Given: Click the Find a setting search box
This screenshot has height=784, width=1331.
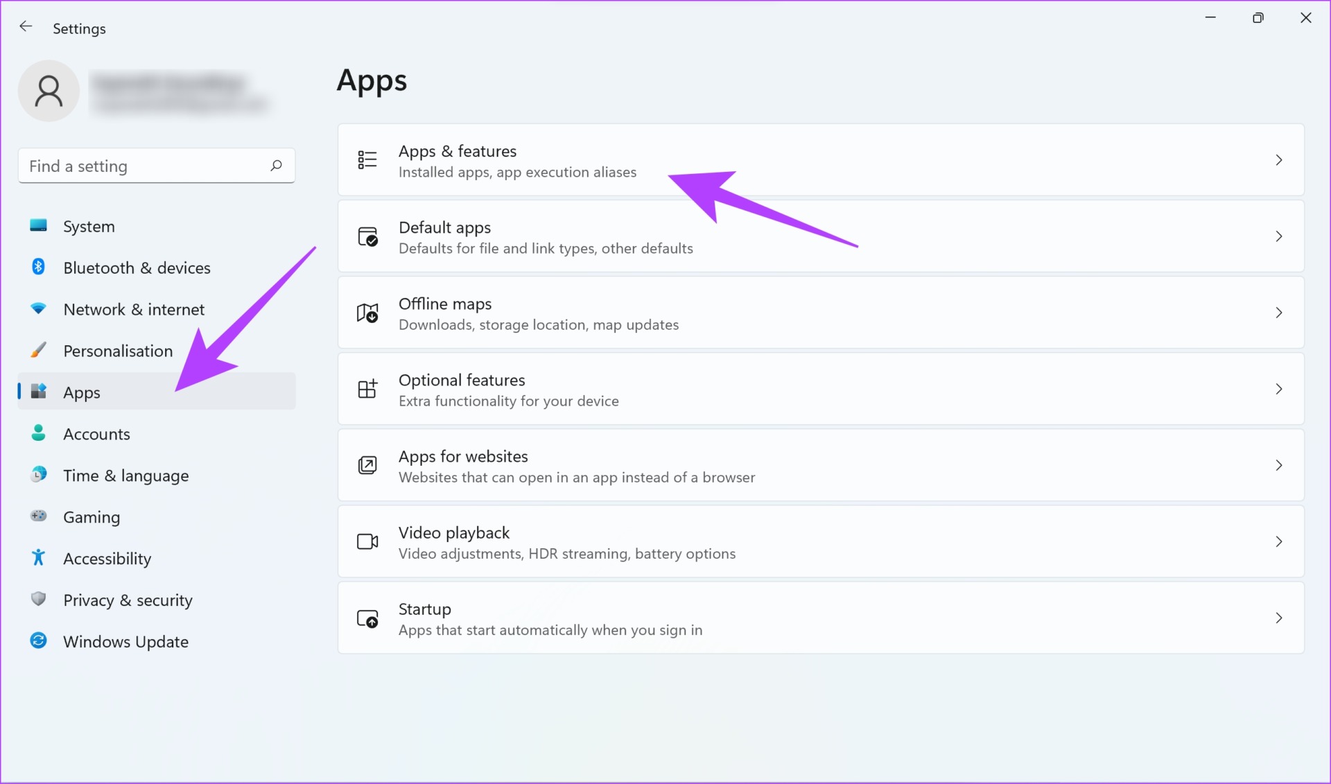Looking at the screenshot, I should (157, 166).
